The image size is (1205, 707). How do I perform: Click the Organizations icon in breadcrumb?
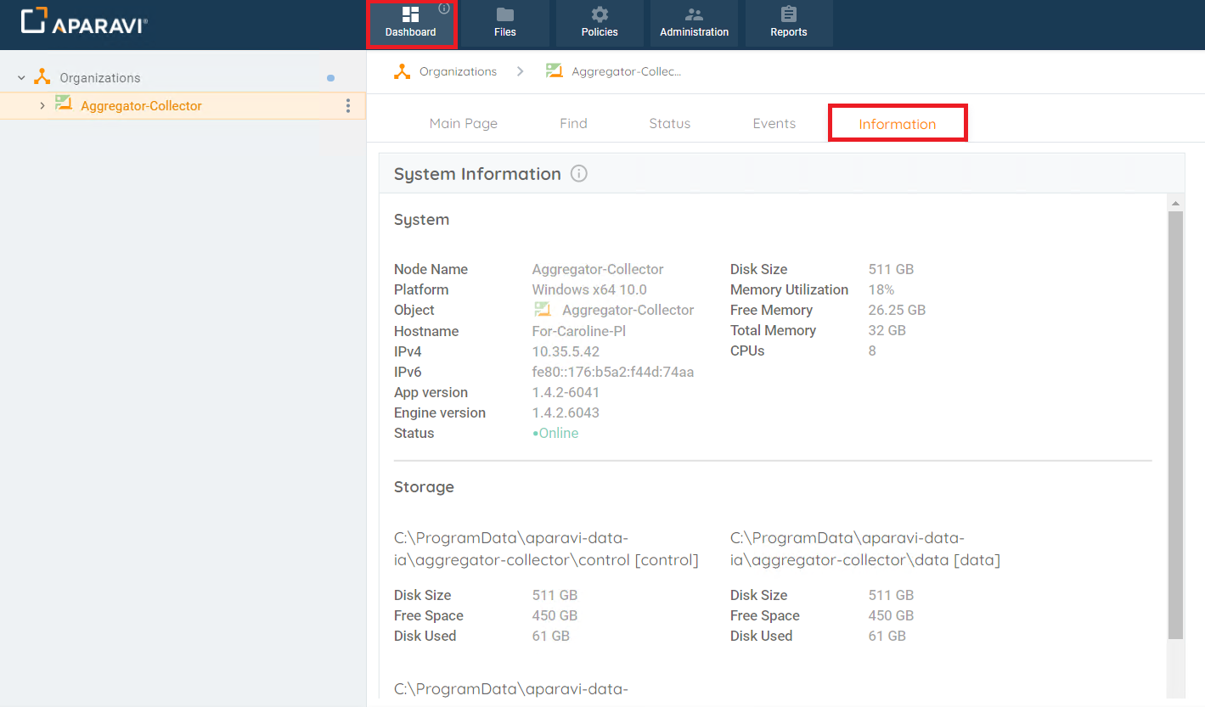[402, 71]
